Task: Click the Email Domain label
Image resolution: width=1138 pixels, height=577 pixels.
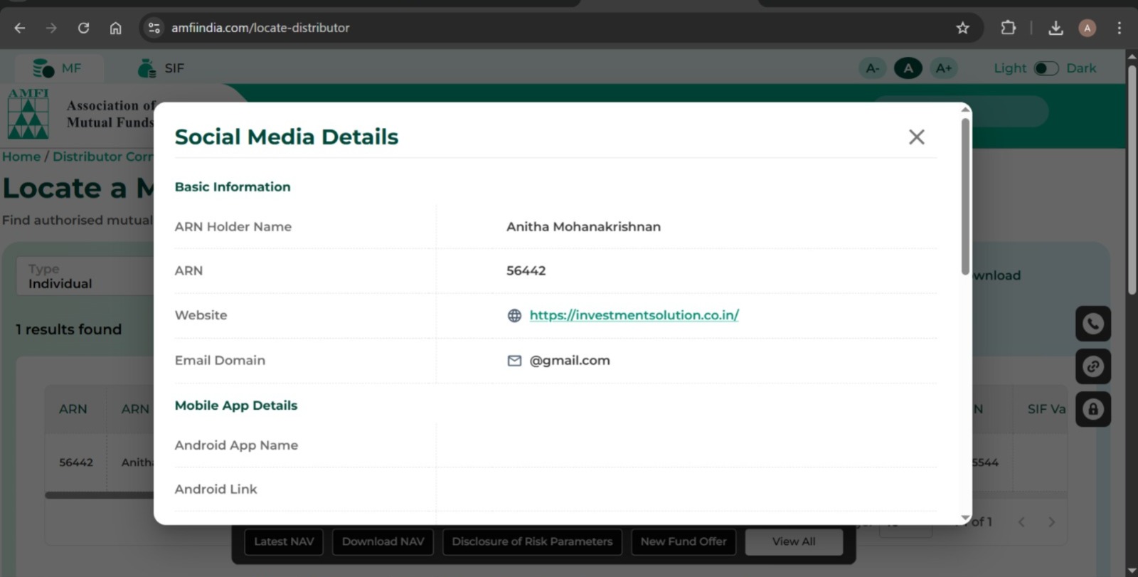Action: pos(220,361)
